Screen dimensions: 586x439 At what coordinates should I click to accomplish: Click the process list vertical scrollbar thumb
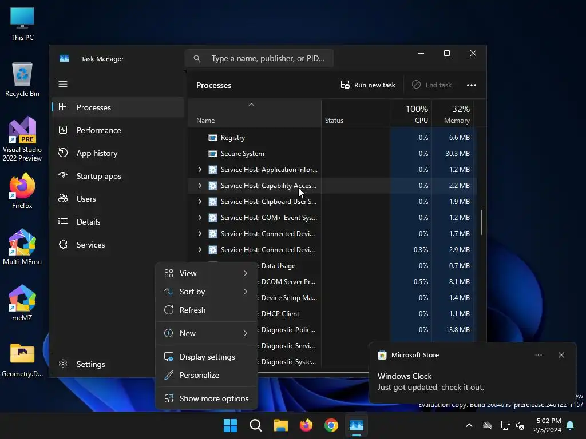(x=482, y=222)
